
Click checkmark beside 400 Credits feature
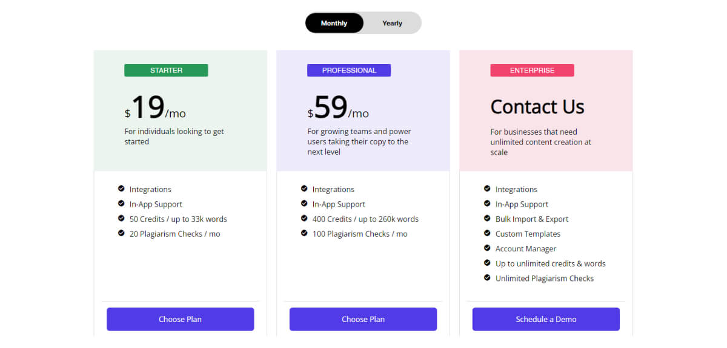(x=304, y=218)
